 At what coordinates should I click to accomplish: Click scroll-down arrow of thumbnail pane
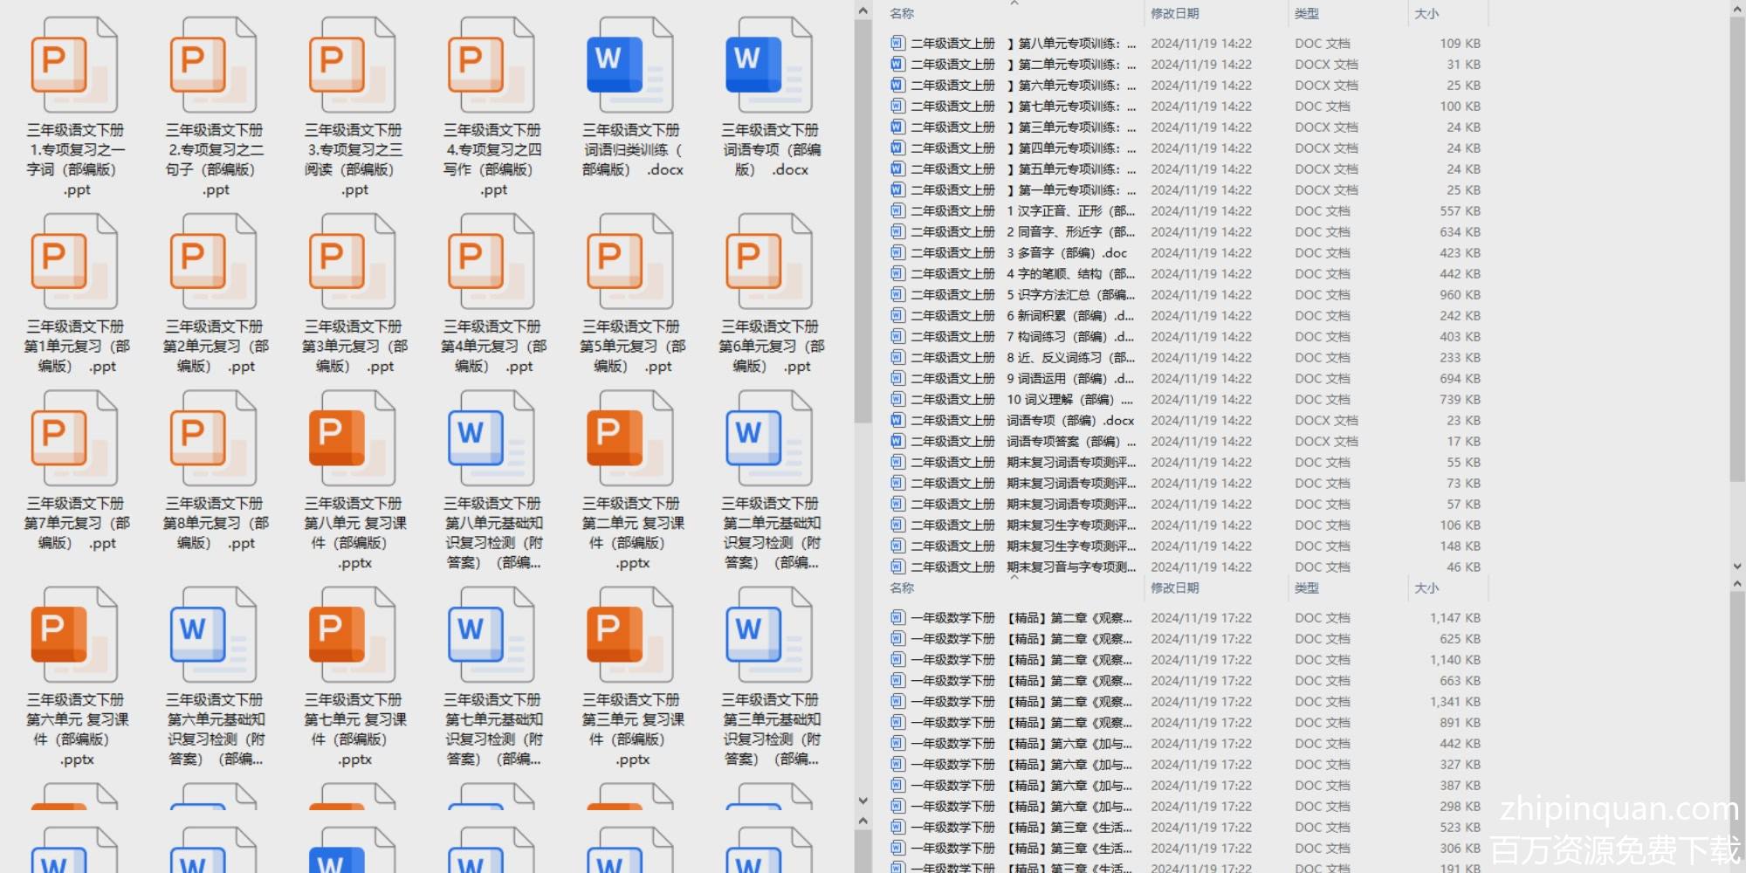(863, 801)
